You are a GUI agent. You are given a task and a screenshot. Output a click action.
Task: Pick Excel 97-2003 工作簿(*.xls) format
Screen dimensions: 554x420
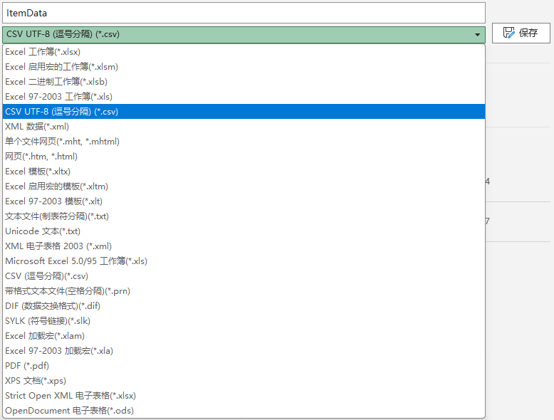coord(58,97)
